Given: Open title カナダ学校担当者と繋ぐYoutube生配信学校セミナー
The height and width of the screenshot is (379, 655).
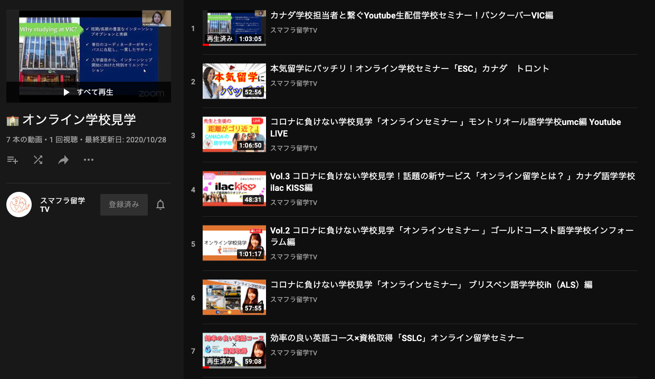Looking at the screenshot, I should 412,16.
